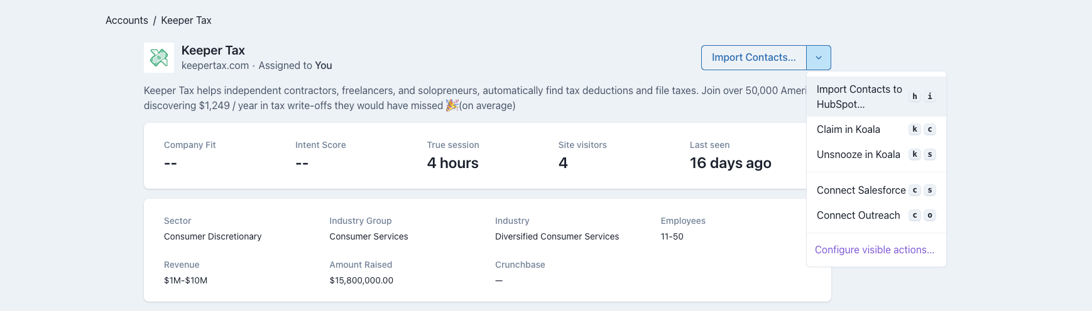The width and height of the screenshot is (1092, 311).
Task: Click the 'c' key badge beside Salesforce
Action: [915, 190]
